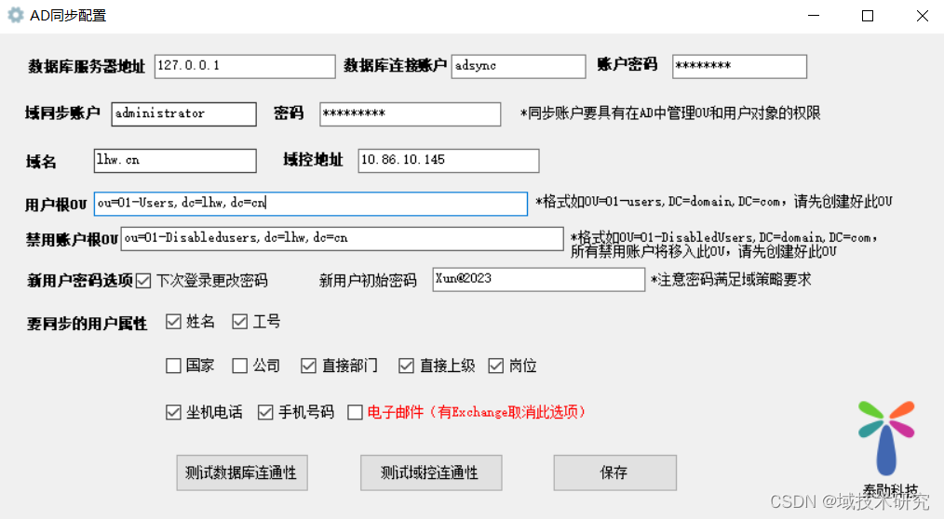Screen dimensions: 944x519
Task: Focus the domain sync 密码 field
Action: point(410,113)
